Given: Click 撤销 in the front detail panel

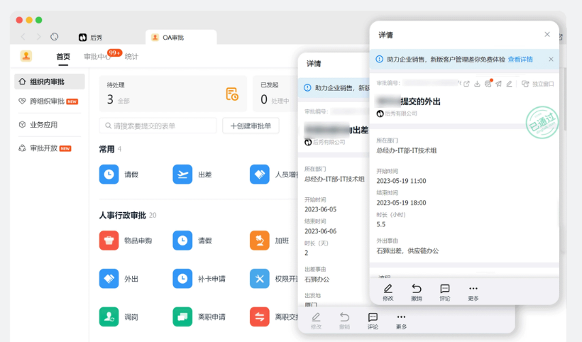Looking at the screenshot, I should pyautogui.click(x=417, y=292).
